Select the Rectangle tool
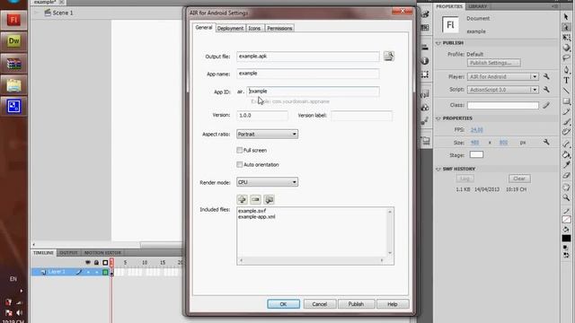575x323 pixels. pyautogui.click(x=566, y=101)
